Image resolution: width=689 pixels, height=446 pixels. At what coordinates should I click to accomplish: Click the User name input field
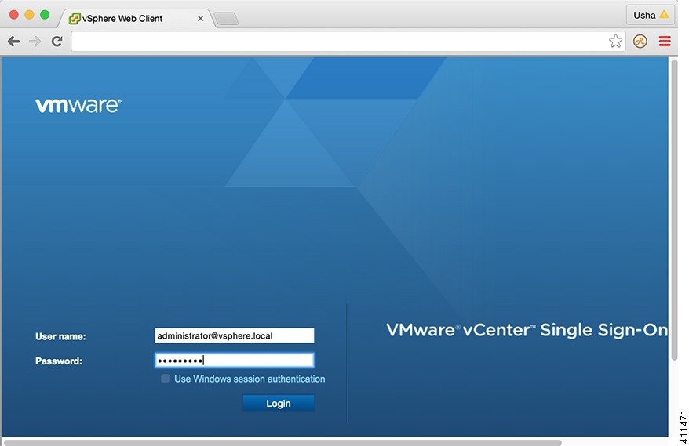(x=235, y=335)
